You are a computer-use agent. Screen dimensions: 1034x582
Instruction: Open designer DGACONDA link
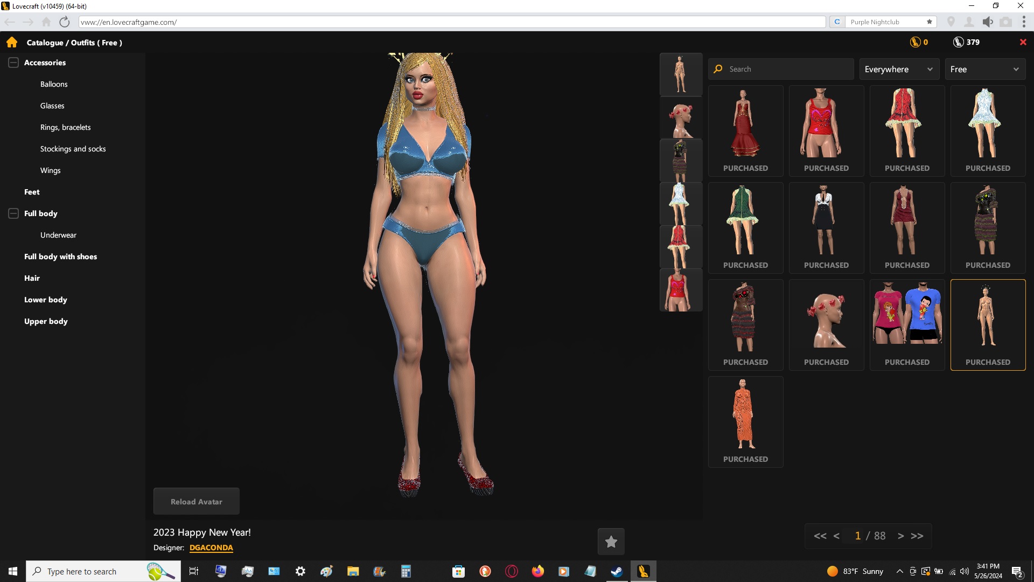tap(211, 548)
